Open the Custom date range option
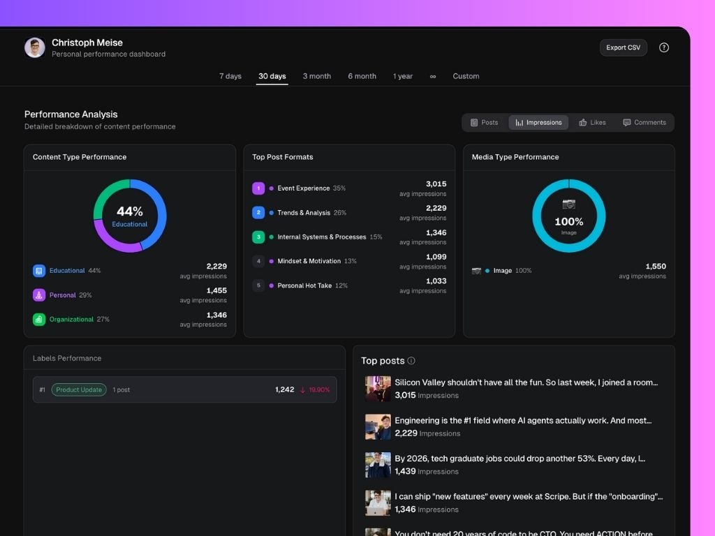Image resolution: width=715 pixels, height=536 pixels. click(x=466, y=76)
